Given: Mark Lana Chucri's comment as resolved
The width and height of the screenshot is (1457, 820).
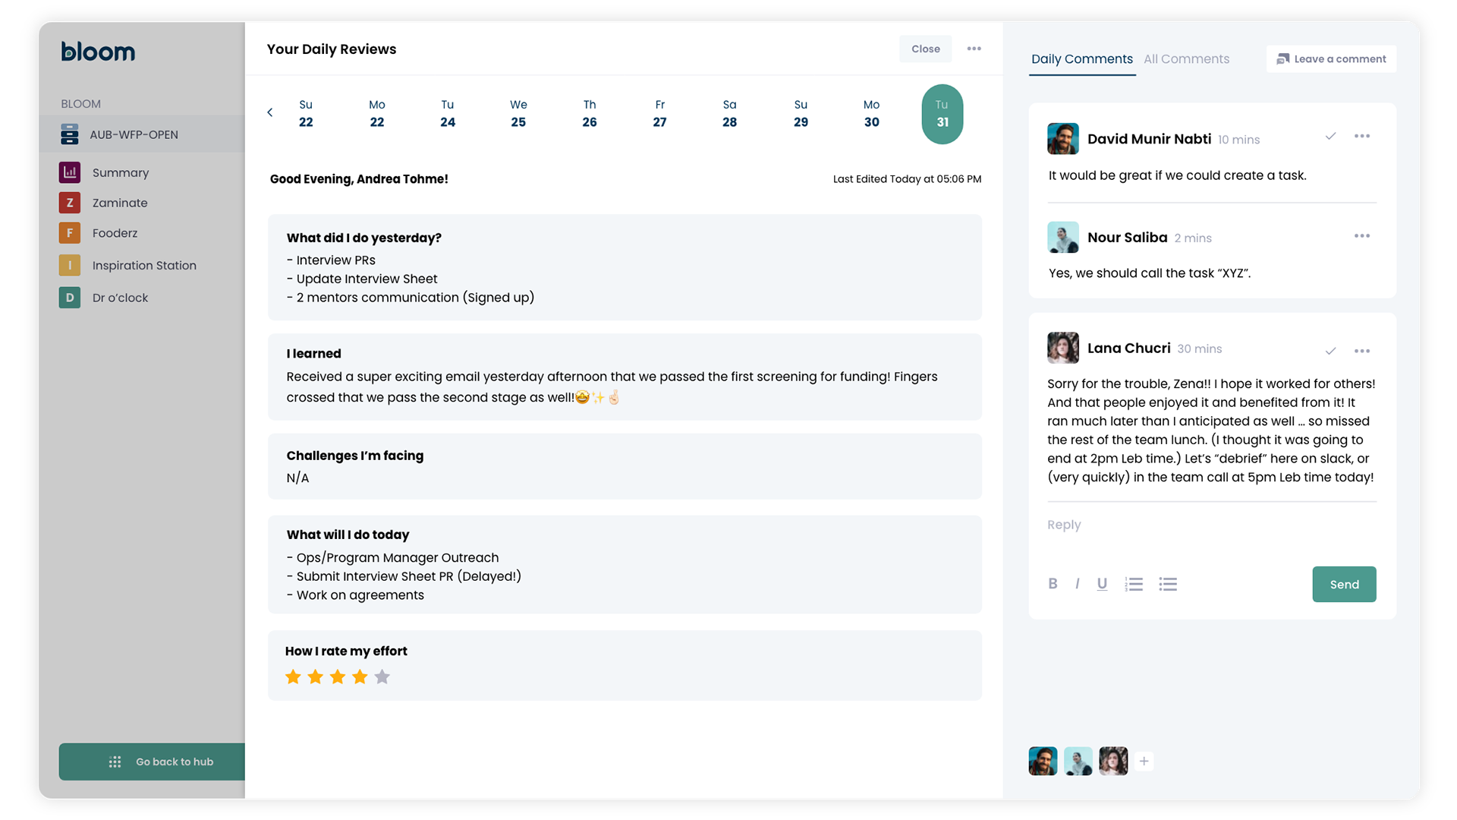Looking at the screenshot, I should pyautogui.click(x=1330, y=351).
